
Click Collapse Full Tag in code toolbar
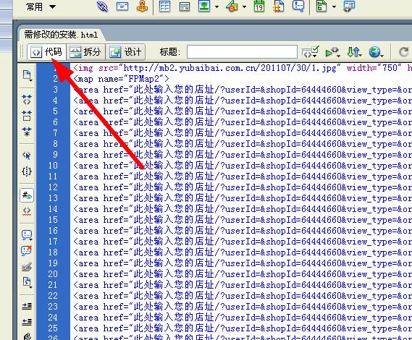click(27, 100)
